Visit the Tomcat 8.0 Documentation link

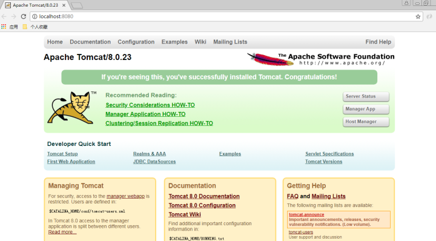click(x=204, y=196)
